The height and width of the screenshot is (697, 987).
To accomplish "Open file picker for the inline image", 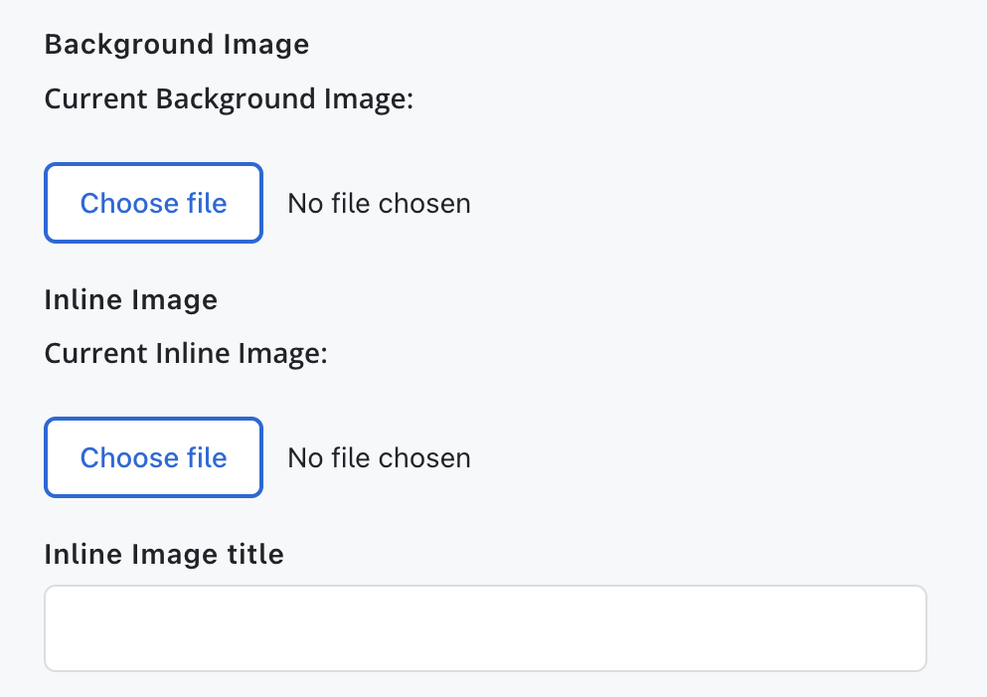I will click(x=153, y=457).
